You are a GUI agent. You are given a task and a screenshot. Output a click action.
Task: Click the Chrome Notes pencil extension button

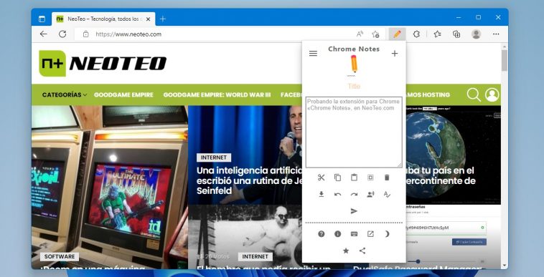pyautogui.click(x=398, y=34)
